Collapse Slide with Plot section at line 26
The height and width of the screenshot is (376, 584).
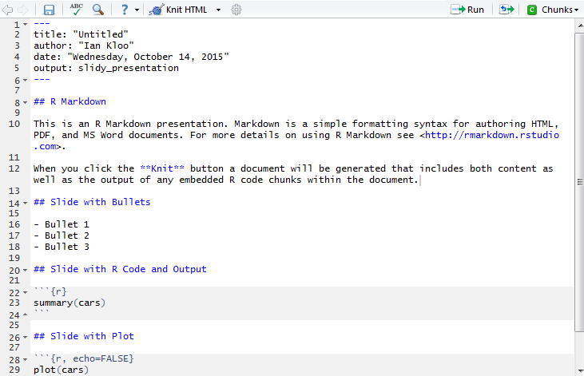pos(26,338)
